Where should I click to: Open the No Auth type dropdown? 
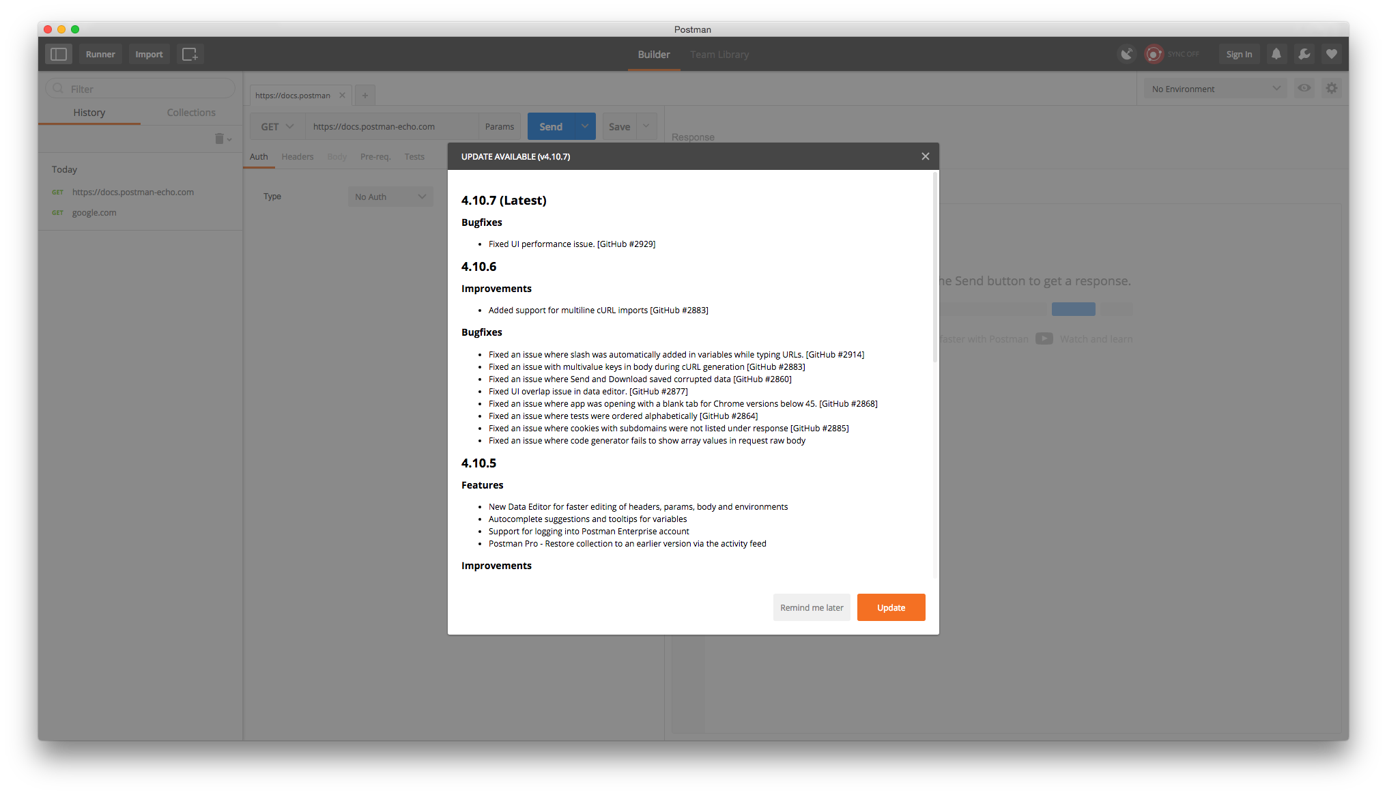click(390, 197)
